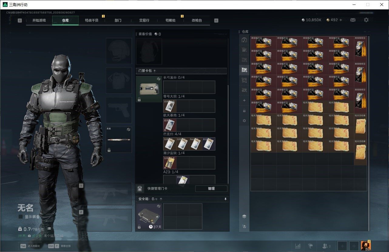Open the 特勤处 tab
This screenshot has width=389, height=252.
pos(171,20)
